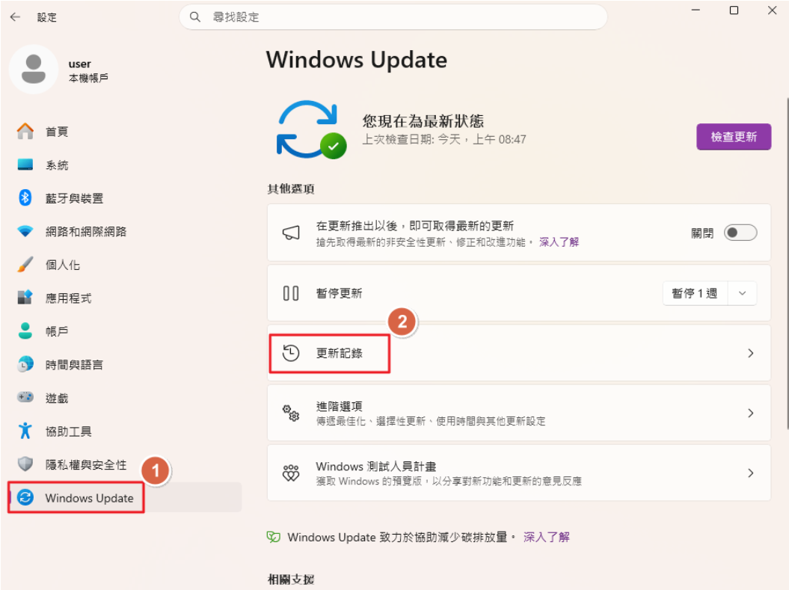
Task: Click the 暫停 1 週 button
Action: (x=695, y=293)
